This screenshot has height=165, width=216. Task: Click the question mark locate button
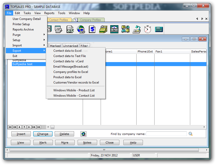(x=24, y=127)
